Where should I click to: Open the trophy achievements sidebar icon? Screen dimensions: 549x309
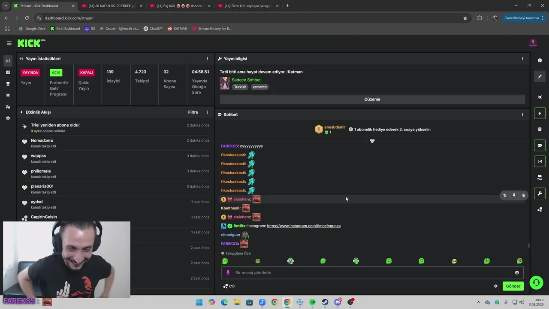pos(8,84)
